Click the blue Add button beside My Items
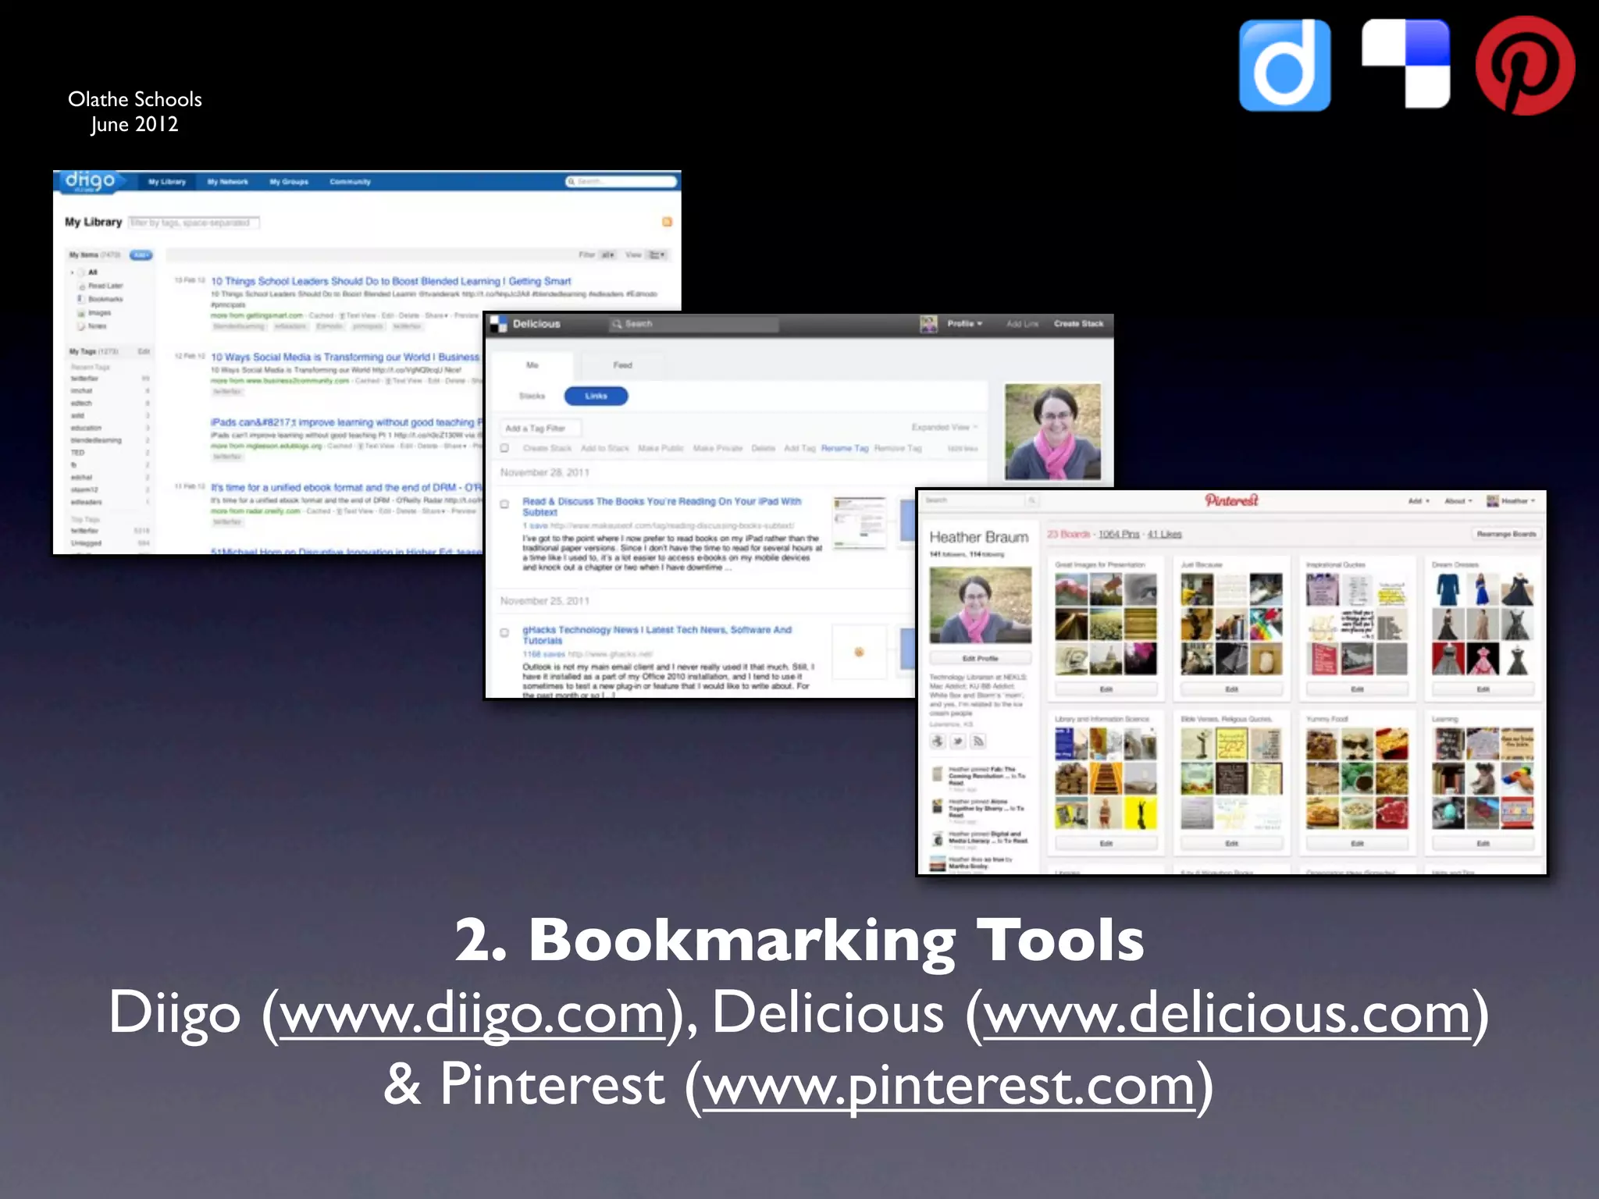Viewport: 1599px width, 1199px height. point(141,255)
